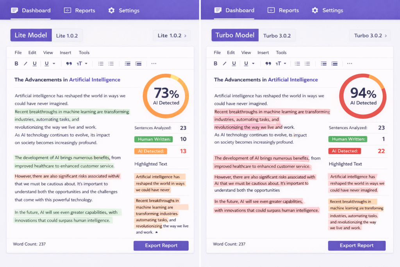Open the Turbo 3.0.2 version selector chevron
This screenshot has height=267, width=400.
[386, 36]
